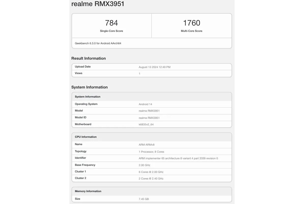
Task: Click the Memory Size 7.45 GB value
Action: [143, 199]
